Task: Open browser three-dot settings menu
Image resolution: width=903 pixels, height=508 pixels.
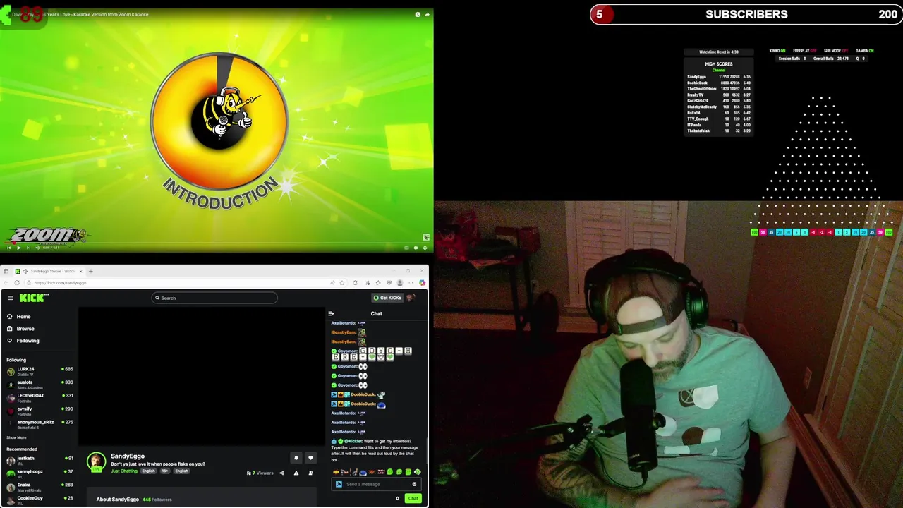Action: coord(411,283)
